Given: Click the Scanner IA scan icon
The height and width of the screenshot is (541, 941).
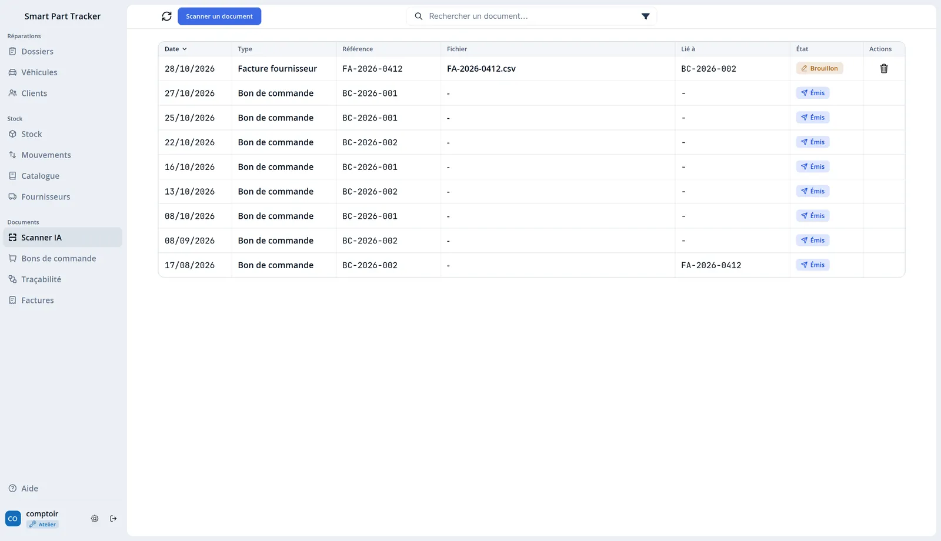Looking at the screenshot, I should 12,238.
